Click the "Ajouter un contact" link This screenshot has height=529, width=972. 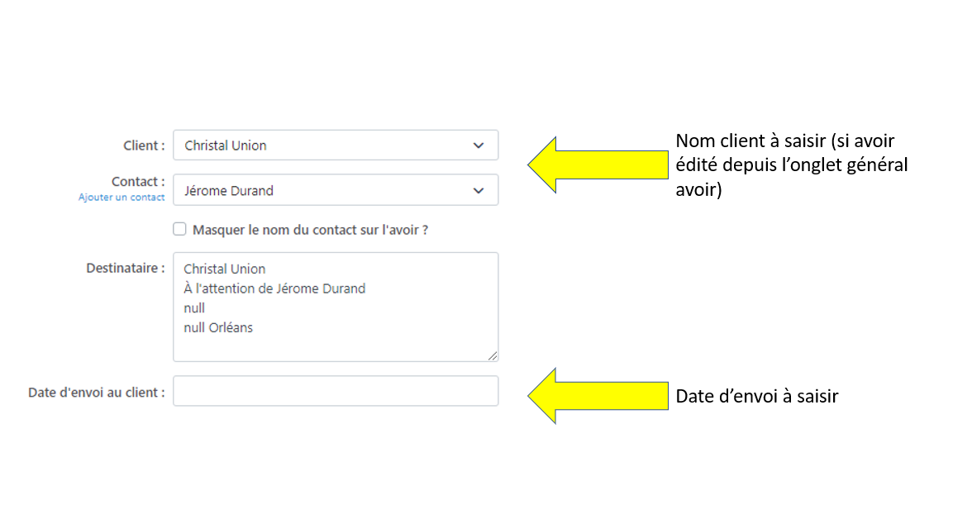(121, 198)
